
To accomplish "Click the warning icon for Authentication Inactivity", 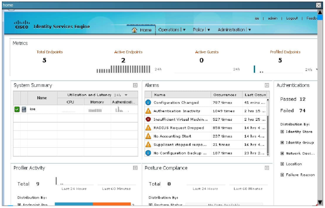I will [x=148, y=111].
